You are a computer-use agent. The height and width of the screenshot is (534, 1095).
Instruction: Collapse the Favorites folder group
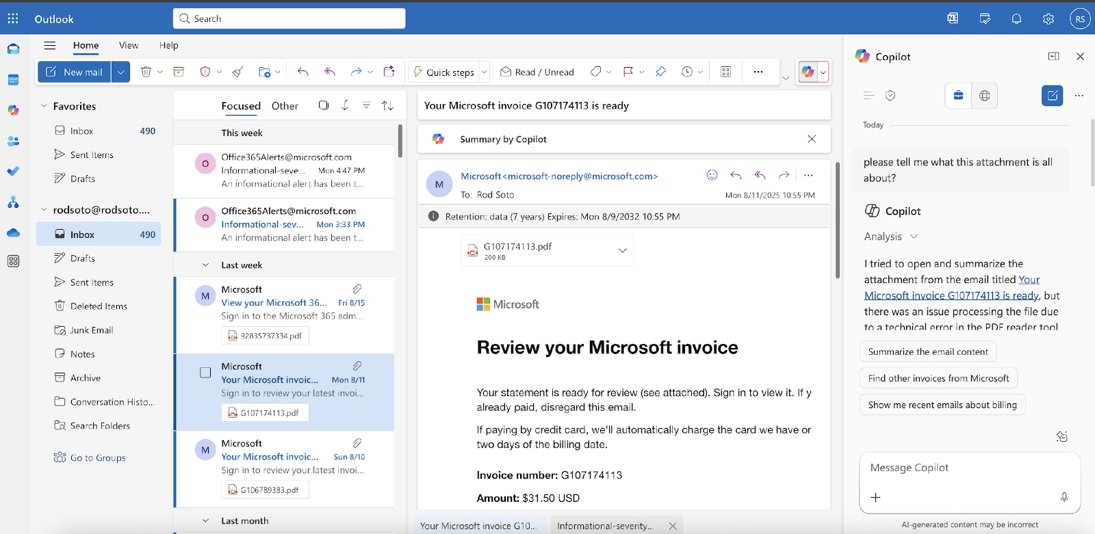[x=44, y=106]
